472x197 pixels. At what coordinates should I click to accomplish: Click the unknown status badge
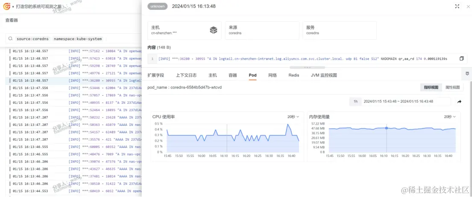click(x=158, y=6)
